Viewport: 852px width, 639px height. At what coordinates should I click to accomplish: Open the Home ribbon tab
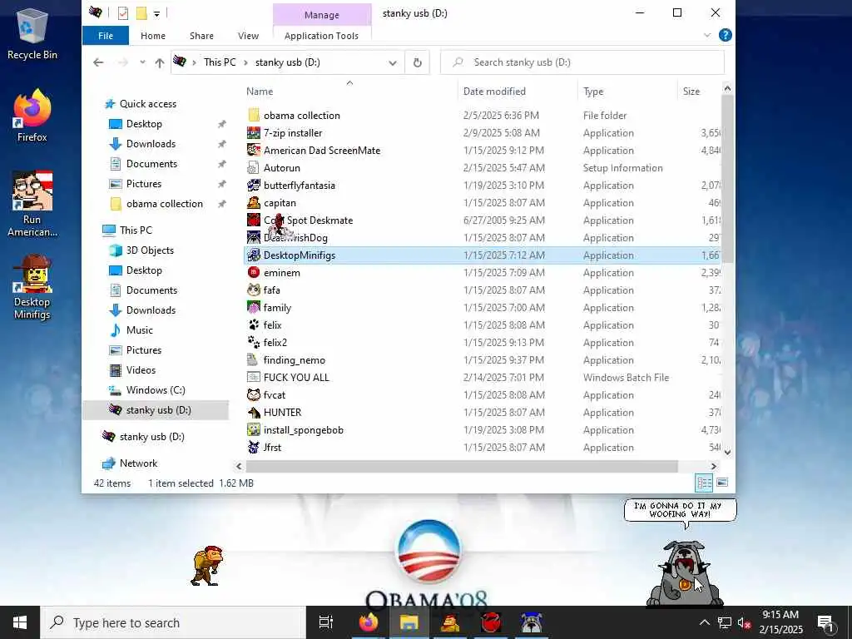(x=153, y=36)
